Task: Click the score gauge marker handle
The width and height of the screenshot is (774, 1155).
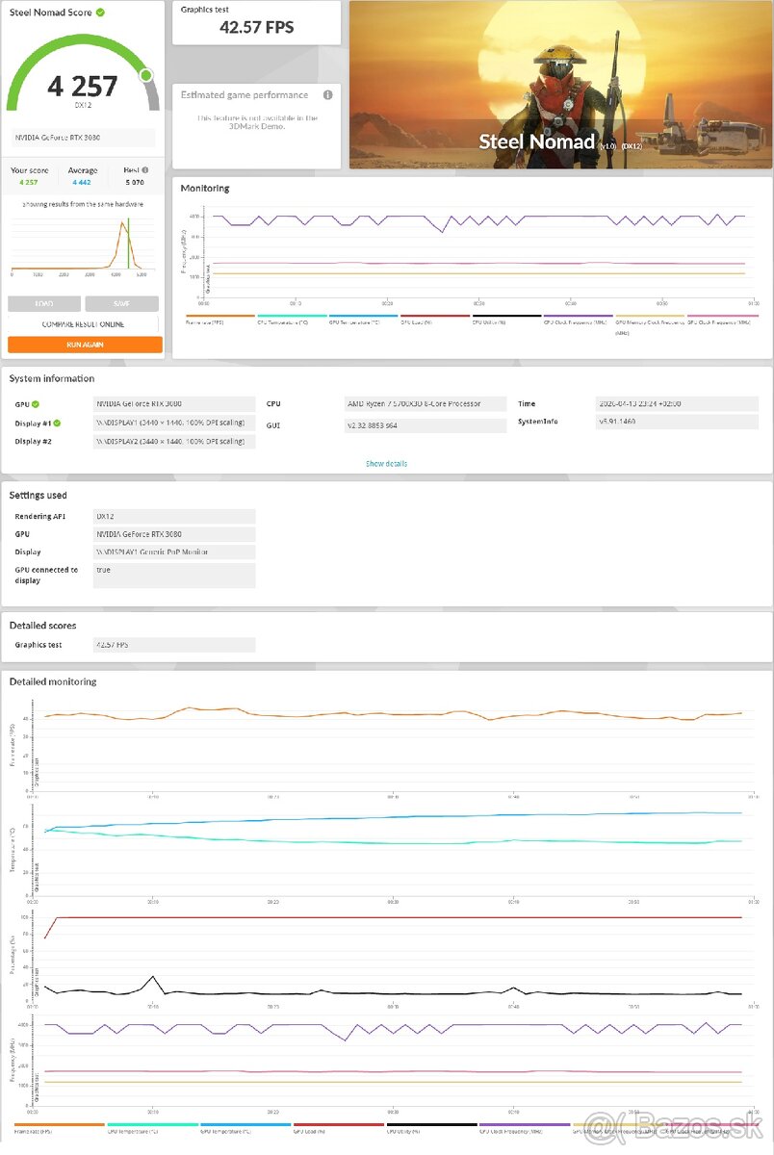Action: click(x=146, y=75)
